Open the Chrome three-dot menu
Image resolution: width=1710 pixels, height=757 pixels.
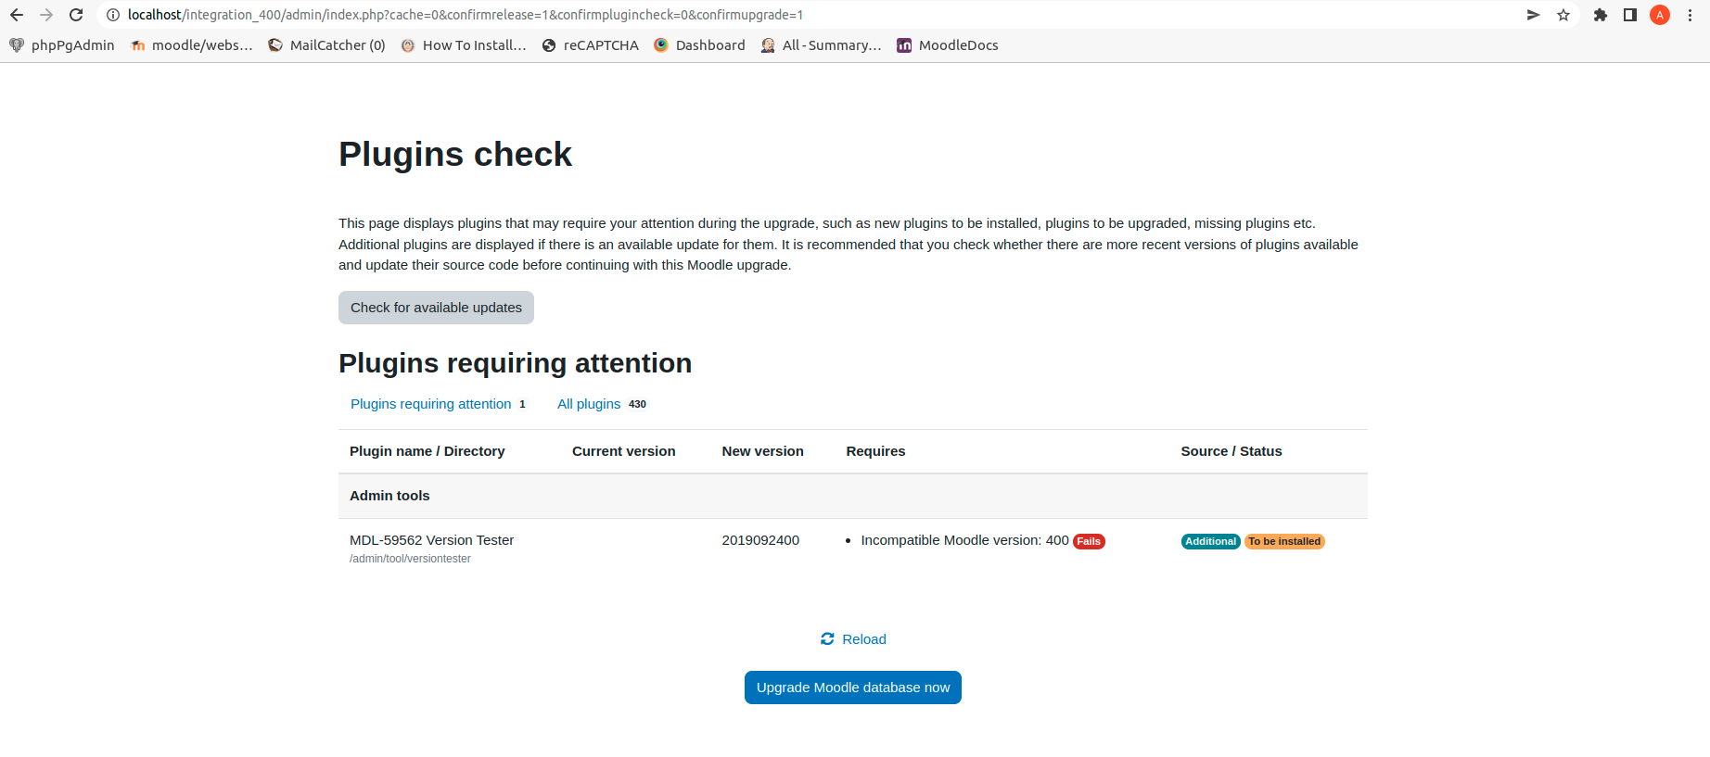tap(1691, 15)
